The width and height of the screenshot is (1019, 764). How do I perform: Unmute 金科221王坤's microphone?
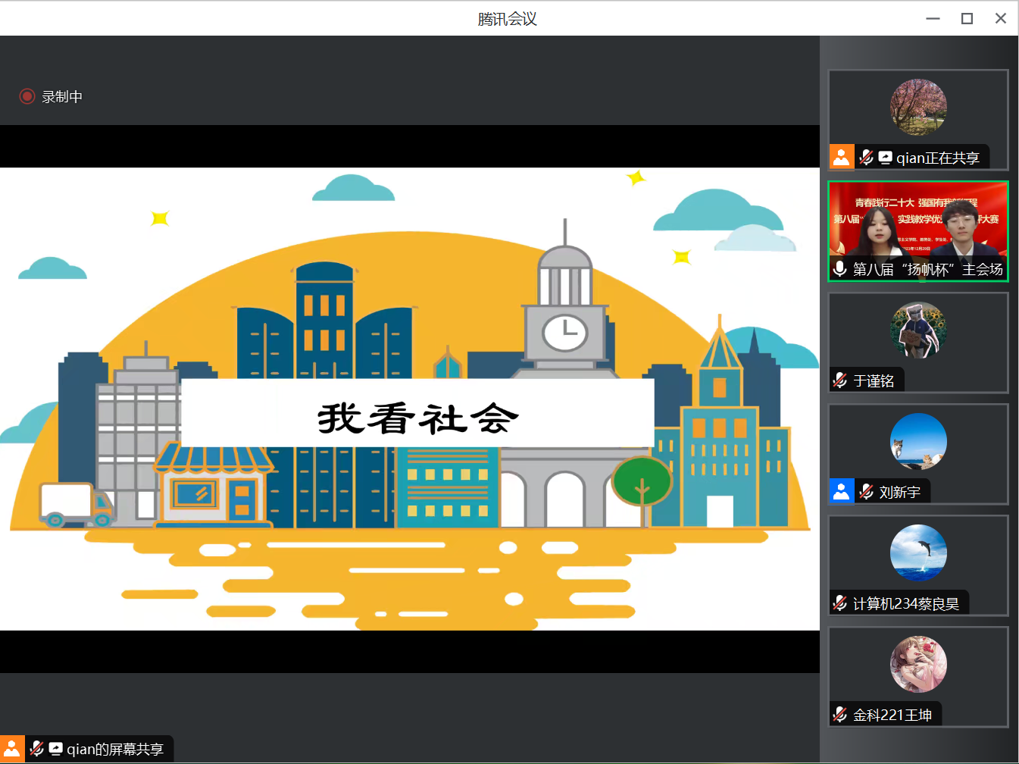tap(839, 713)
